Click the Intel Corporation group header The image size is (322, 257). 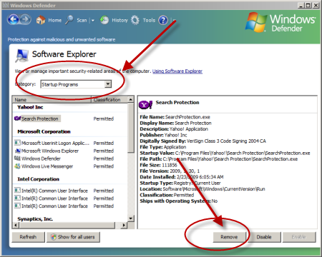click(x=38, y=179)
